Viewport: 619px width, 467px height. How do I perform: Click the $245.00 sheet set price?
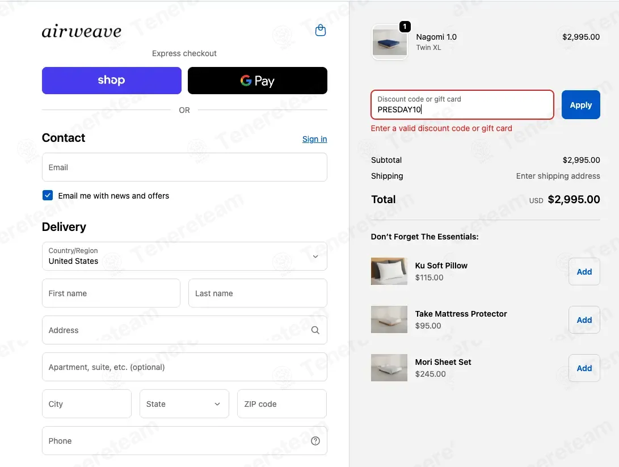[x=430, y=374]
